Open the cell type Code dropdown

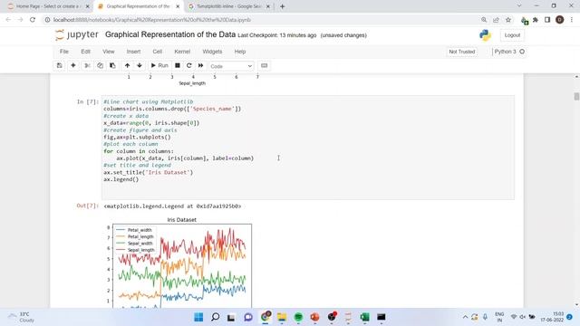click(x=231, y=66)
